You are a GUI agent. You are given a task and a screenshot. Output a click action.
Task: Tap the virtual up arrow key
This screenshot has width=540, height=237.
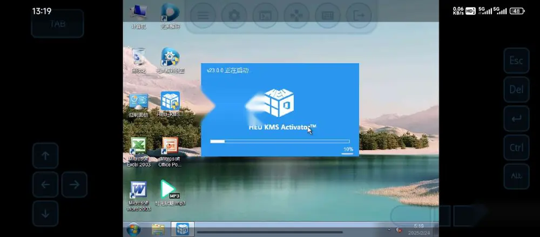coord(45,155)
